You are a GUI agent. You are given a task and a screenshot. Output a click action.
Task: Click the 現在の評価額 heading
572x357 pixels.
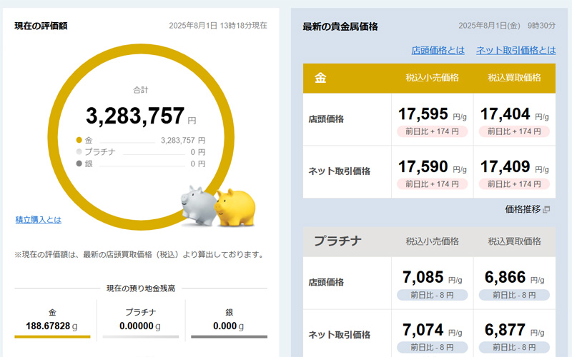[x=41, y=26]
